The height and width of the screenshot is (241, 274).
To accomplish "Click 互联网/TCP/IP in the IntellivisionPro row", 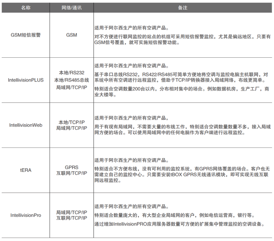I will pyautogui.click(x=72, y=218).
